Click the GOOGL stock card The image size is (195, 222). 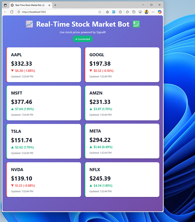coord(122,65)
